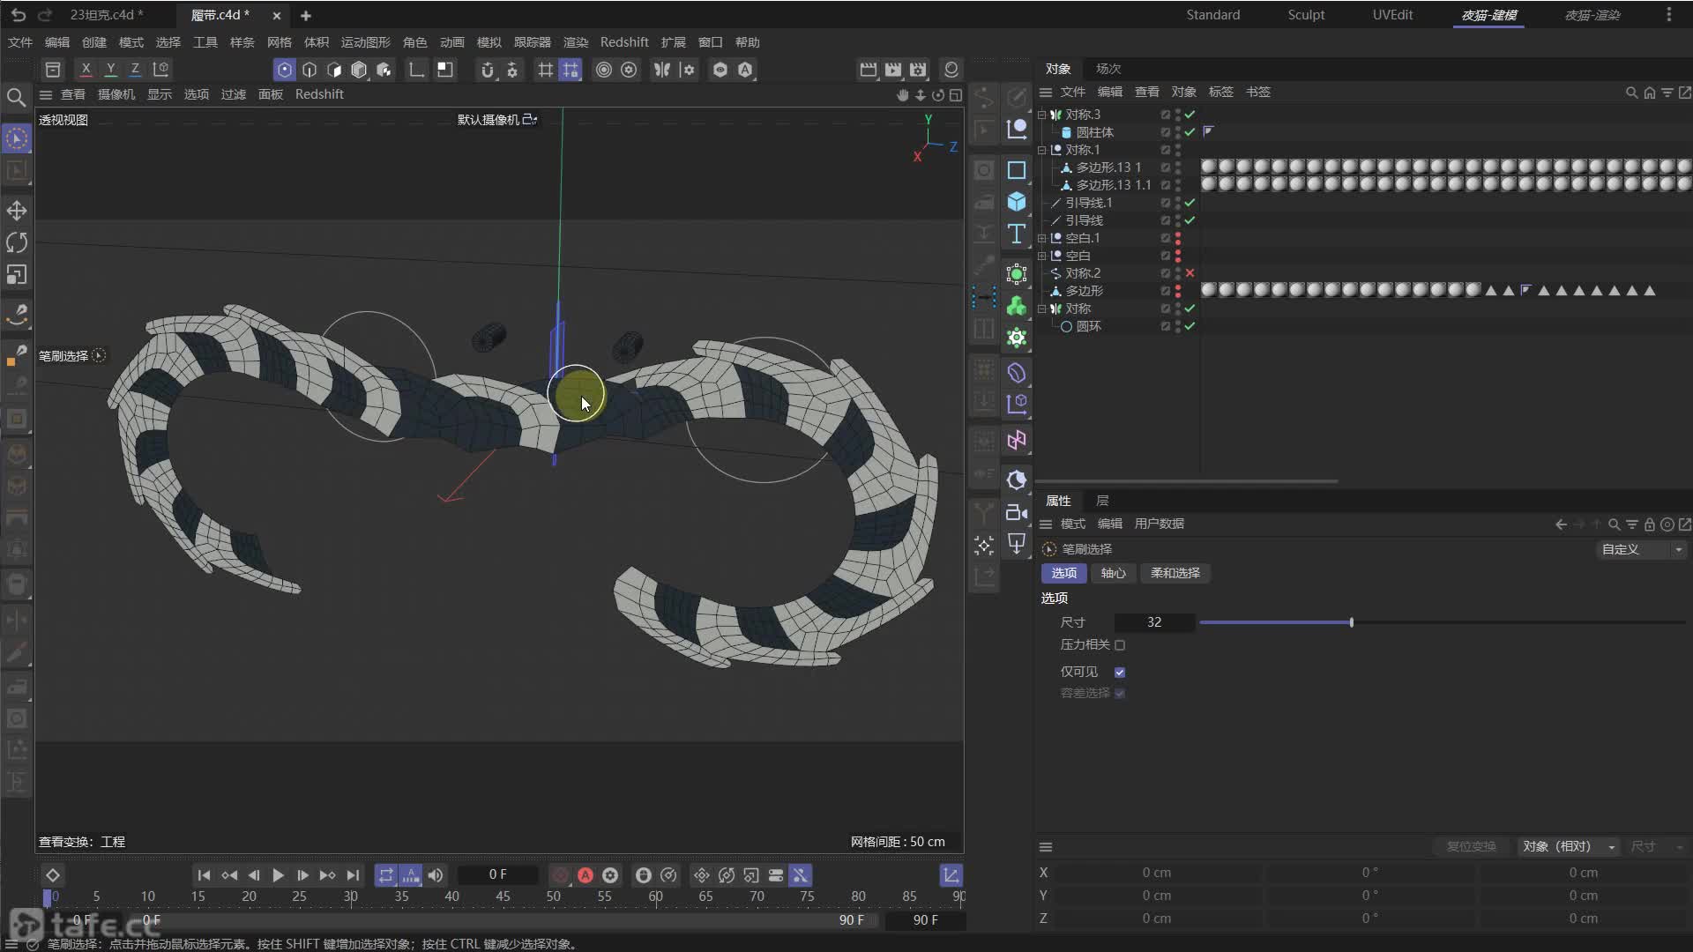
Task: Open the search magnifier at top-left
Action: coord(16,97)
